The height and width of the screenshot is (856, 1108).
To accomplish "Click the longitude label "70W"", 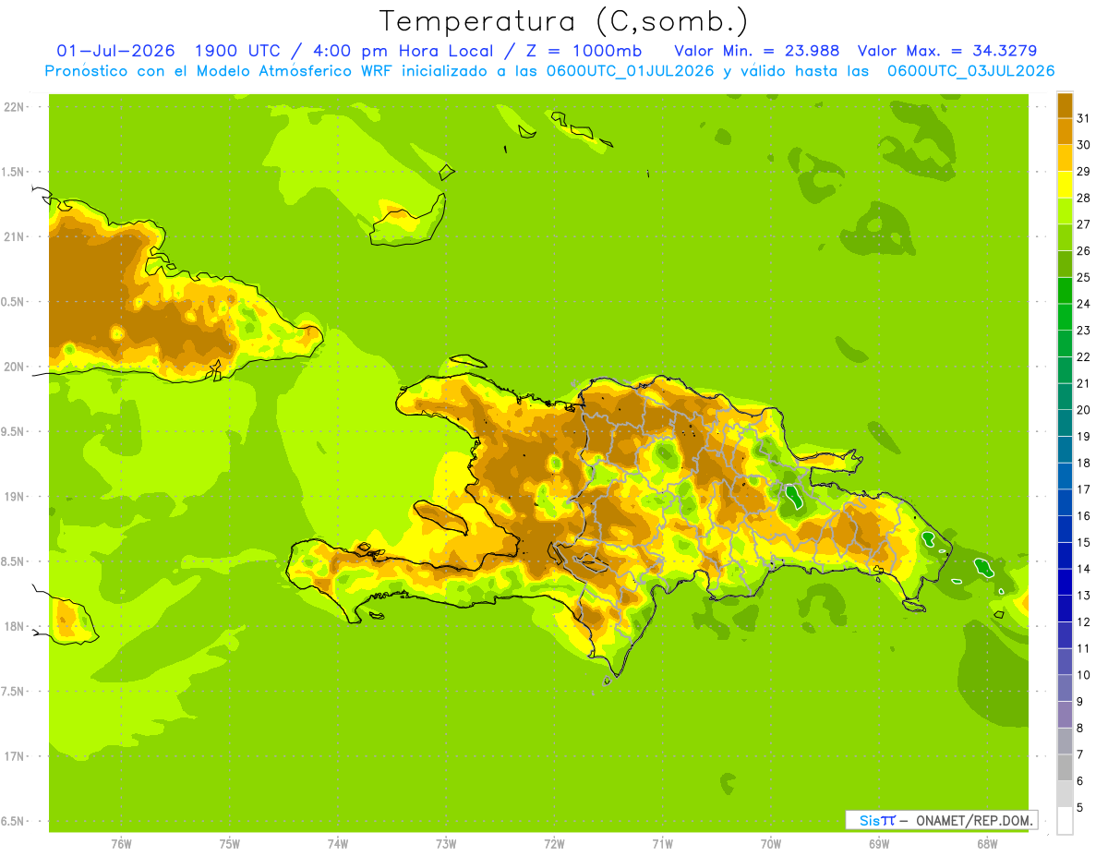I will coord(771,844).
